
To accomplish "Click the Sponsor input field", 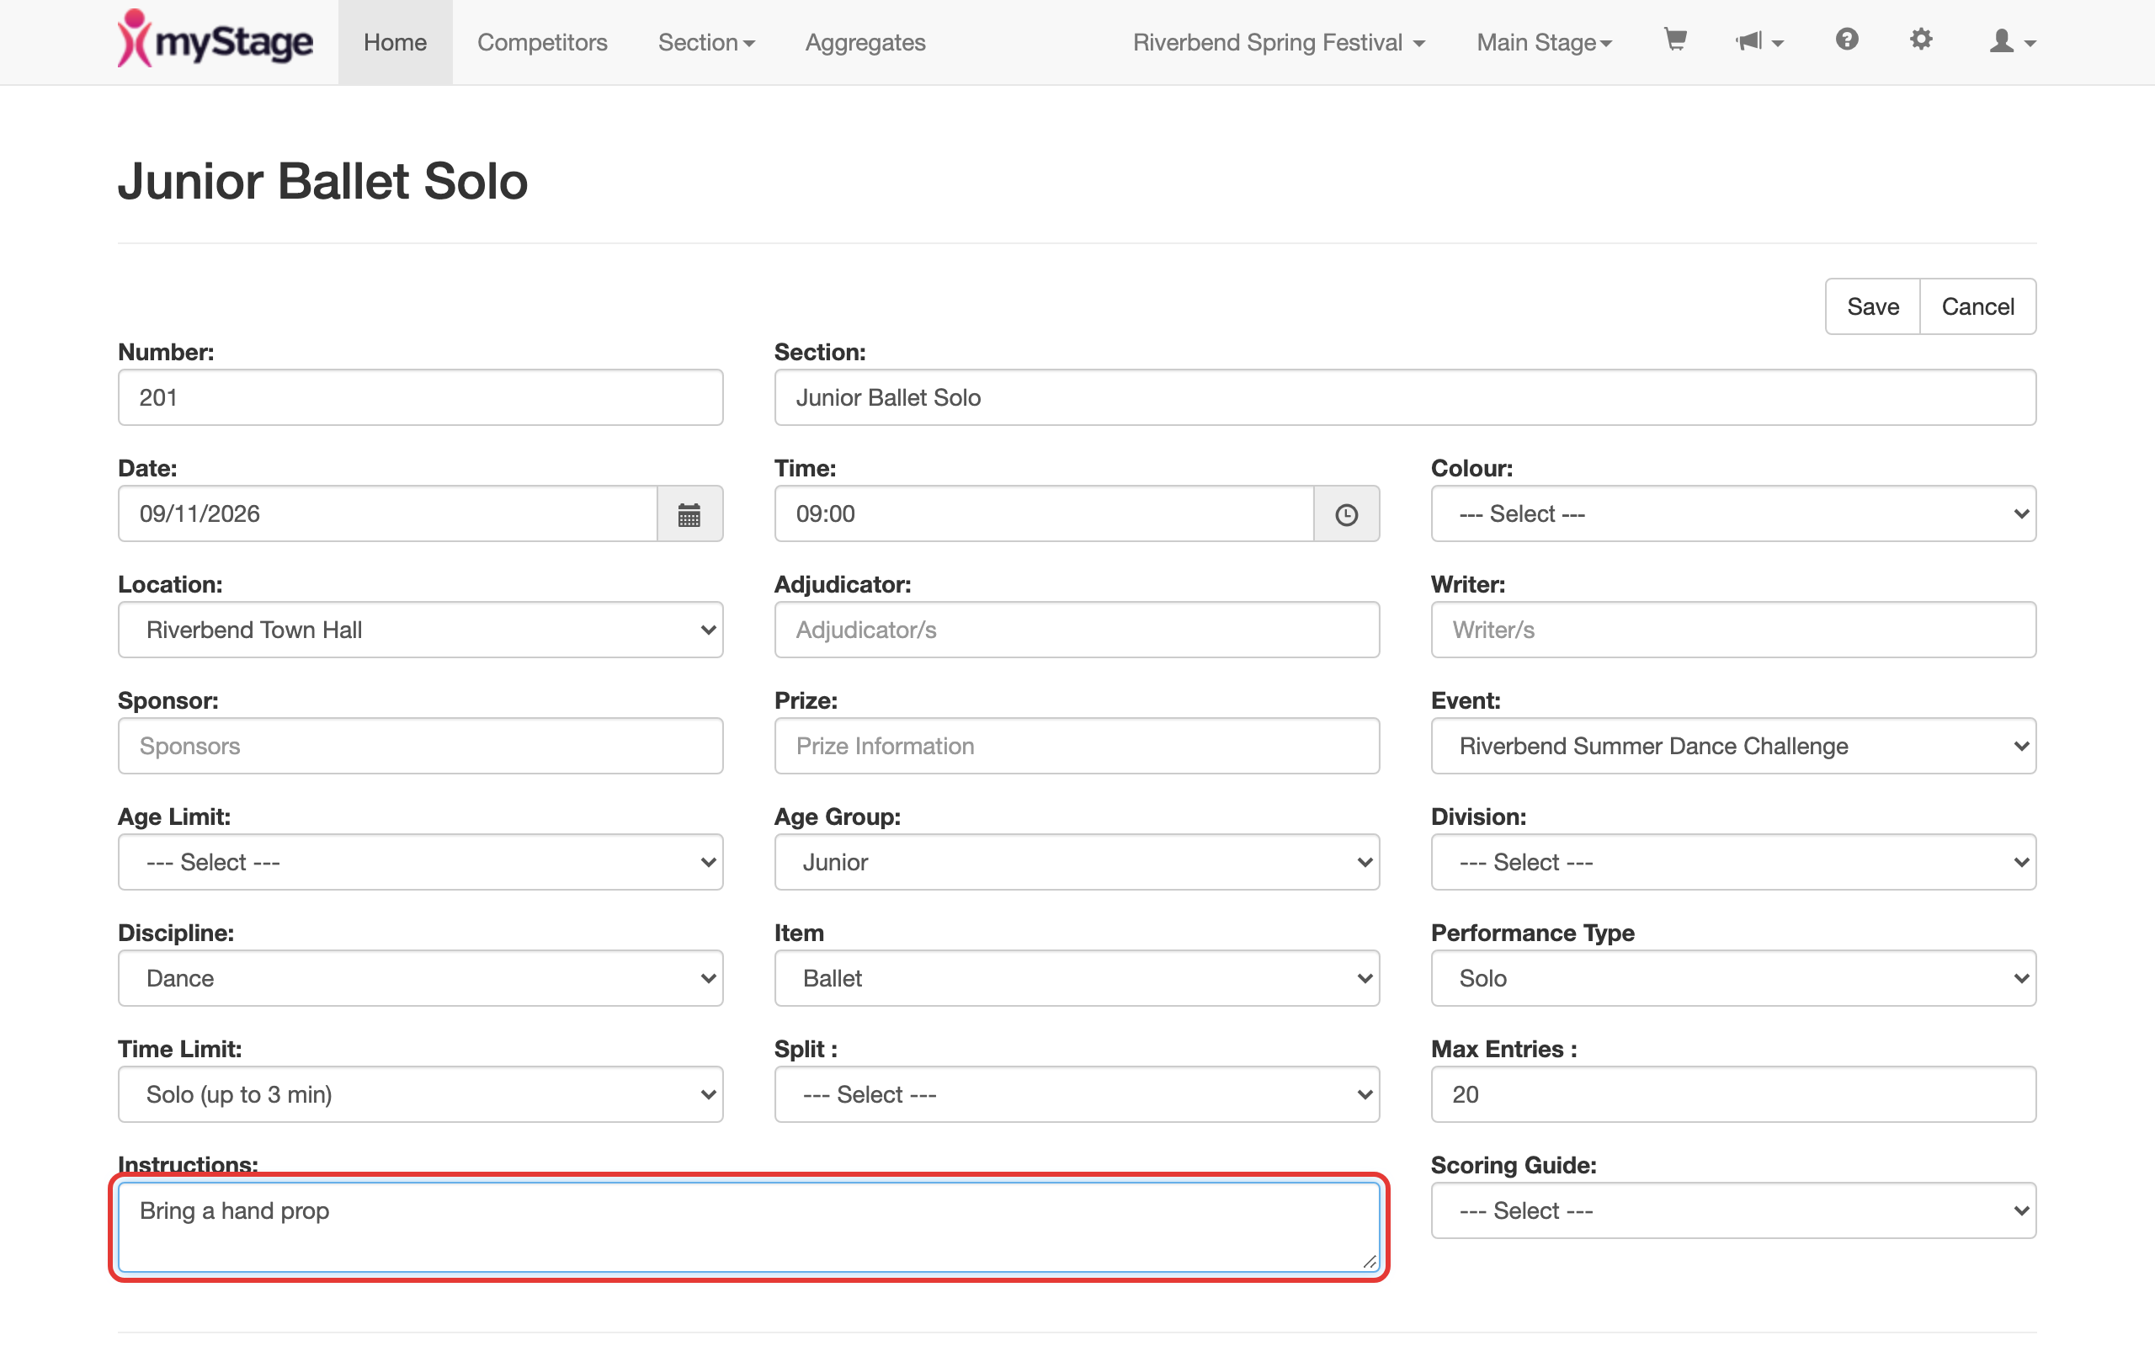I will pyautogui.click(x=421, y=746).
